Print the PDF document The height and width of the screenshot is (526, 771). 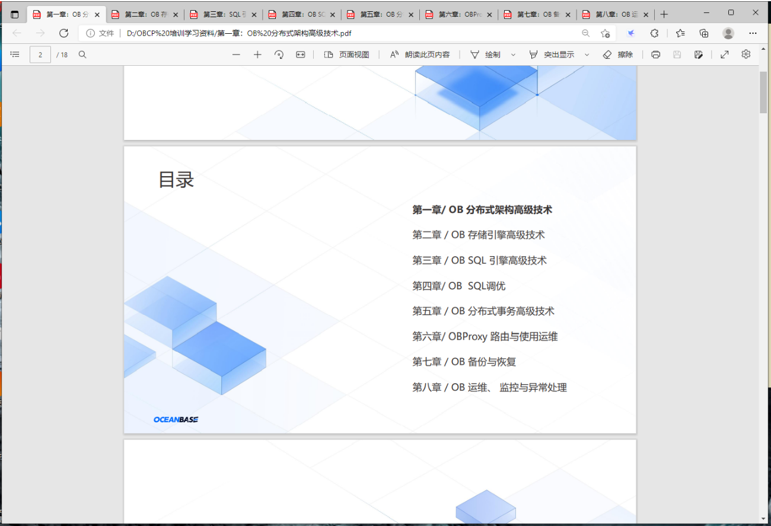655,55
